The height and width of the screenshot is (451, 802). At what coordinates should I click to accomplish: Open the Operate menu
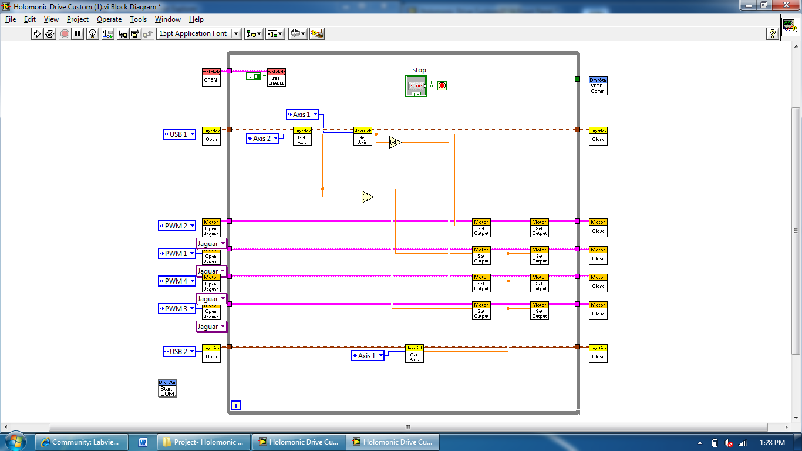(x=109, y=19)
